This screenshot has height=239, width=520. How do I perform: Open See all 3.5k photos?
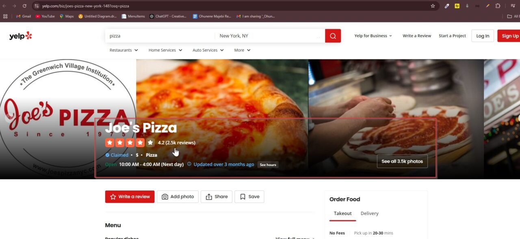[x=402, y=161]
